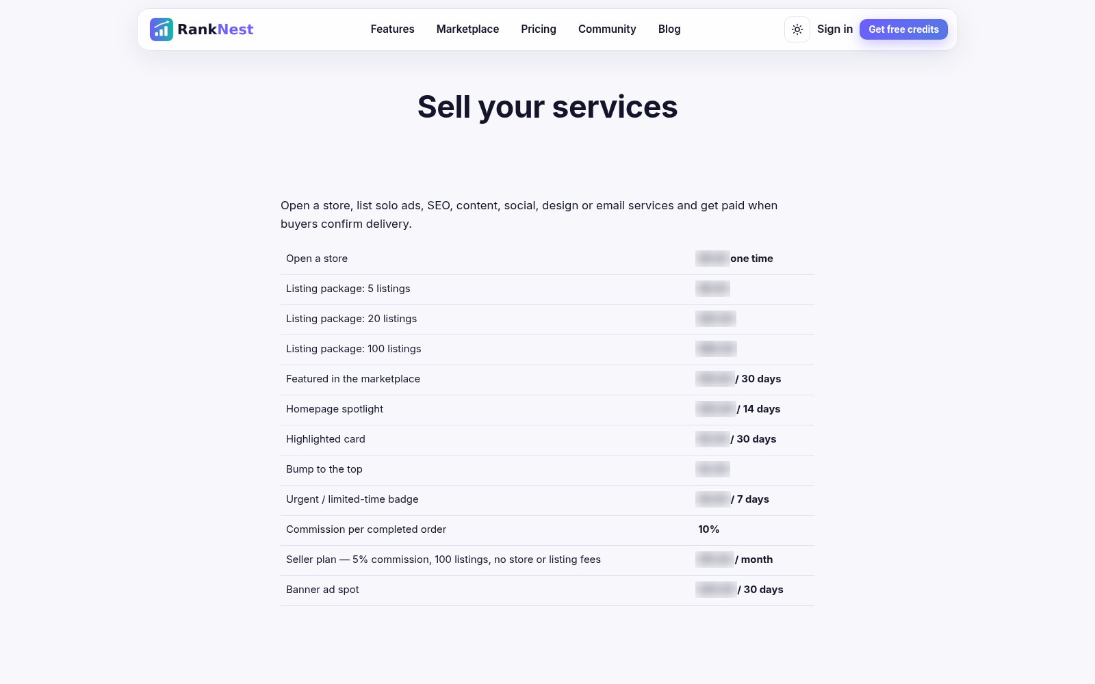Screen dimensions: 1095x684
Task: Click 'Commission per completed order' label
Action: 366,529
